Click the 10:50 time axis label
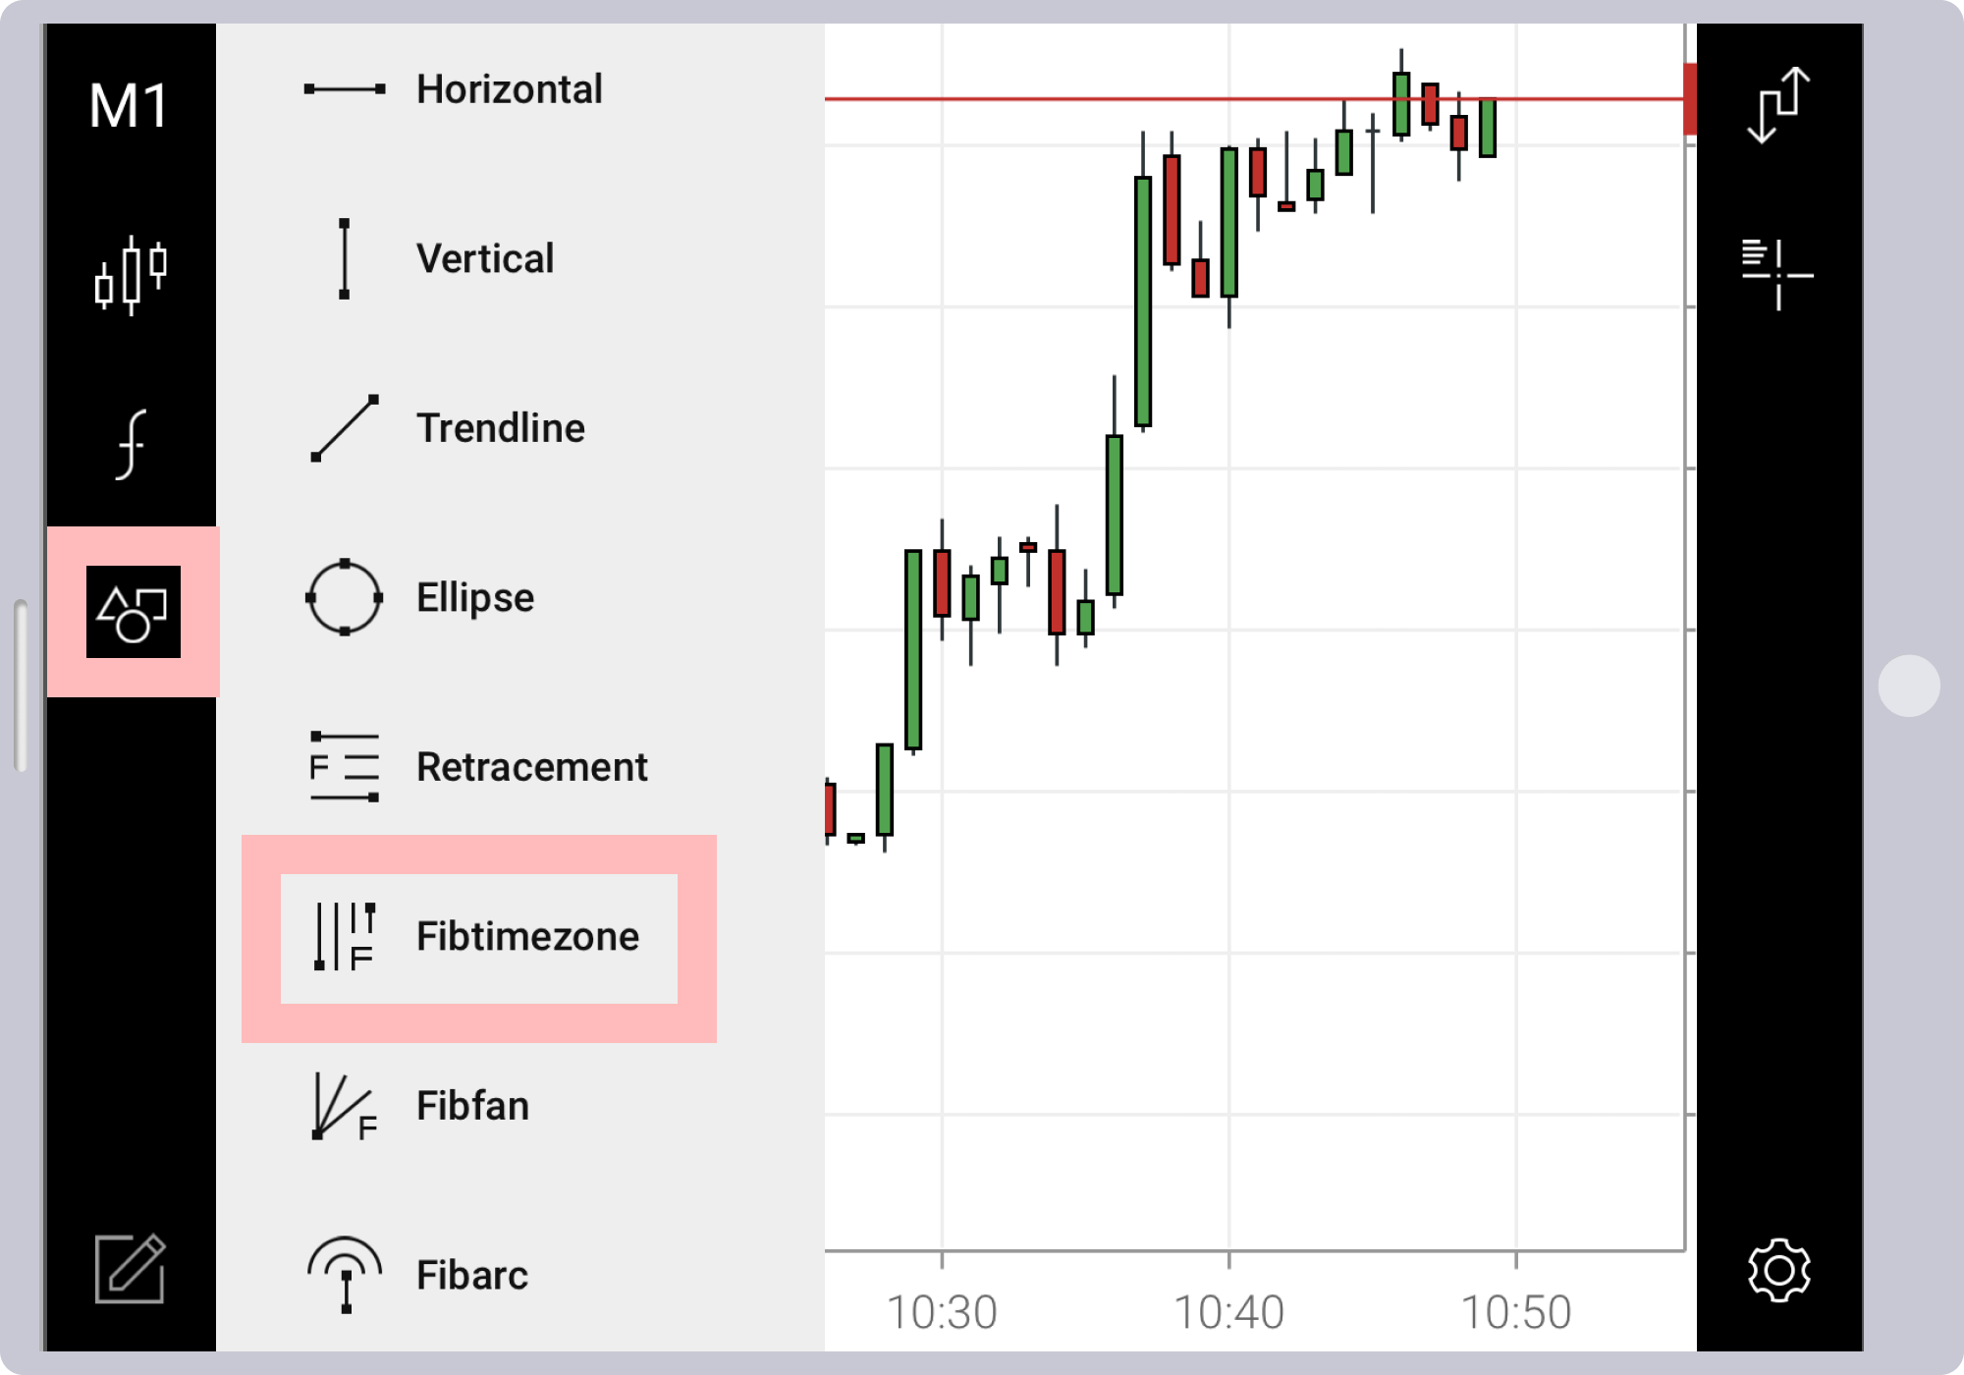Image resolution: width=1964 pixels, height=1375 pixels. tap(1516, 1313)
